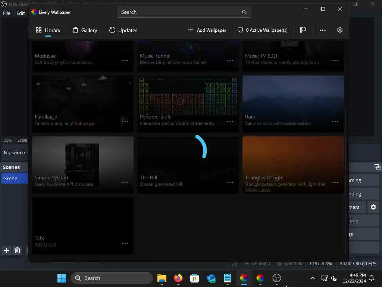The image size is (382, 287).
Task: Select Scene in OBS Scenes list
Action: pyautogui.click(x=15, y=178)
